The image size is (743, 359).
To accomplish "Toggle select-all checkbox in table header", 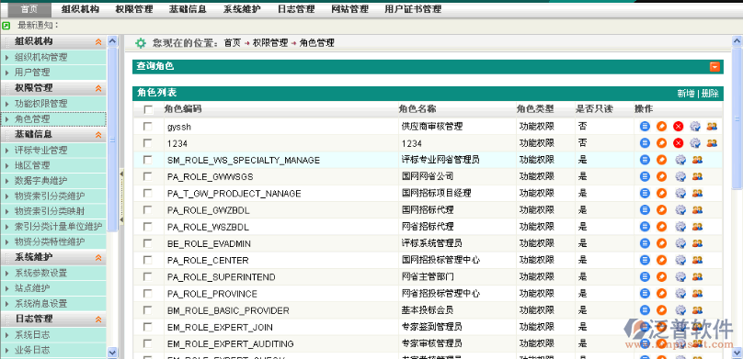I will [148, 110].
